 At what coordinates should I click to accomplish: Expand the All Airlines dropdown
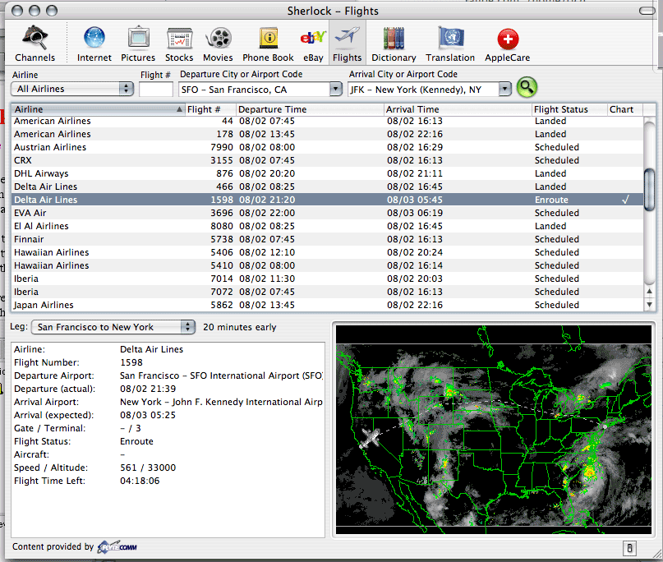click(x=72, y=89)
